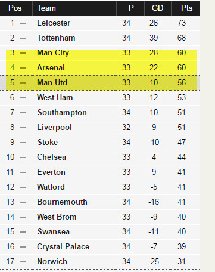Sort by the P column header
The width and height of the screenshot is (215, 272).
coord(130,8)
